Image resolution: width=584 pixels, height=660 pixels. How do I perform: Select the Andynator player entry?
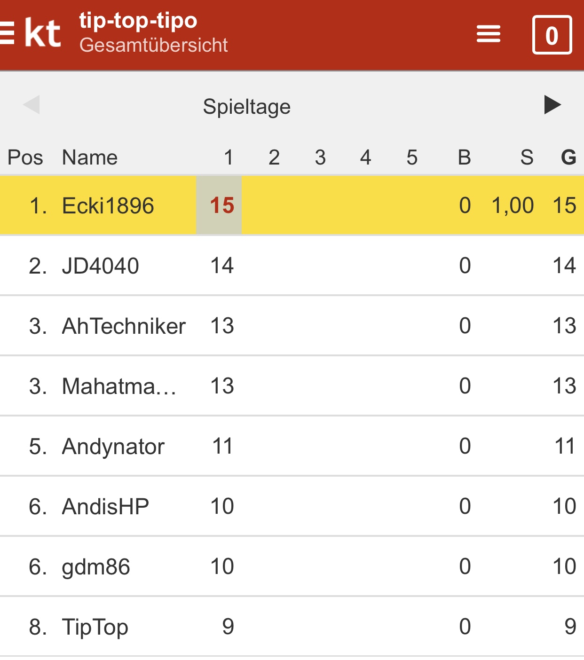point(113,447)
